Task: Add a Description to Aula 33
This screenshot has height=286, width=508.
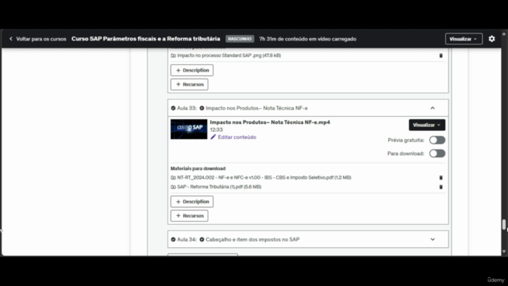Action: tap(192, 202)
